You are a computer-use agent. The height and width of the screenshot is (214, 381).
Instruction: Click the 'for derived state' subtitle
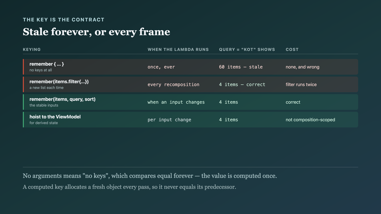pyautogui.click(x=43, y=123)
